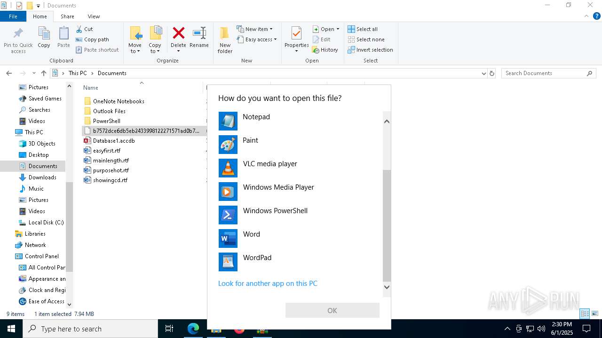The width and height of the screenshot is (602, 338).
Task: Select the showingcd.rtf file
Action: click(x=110, y=180)
